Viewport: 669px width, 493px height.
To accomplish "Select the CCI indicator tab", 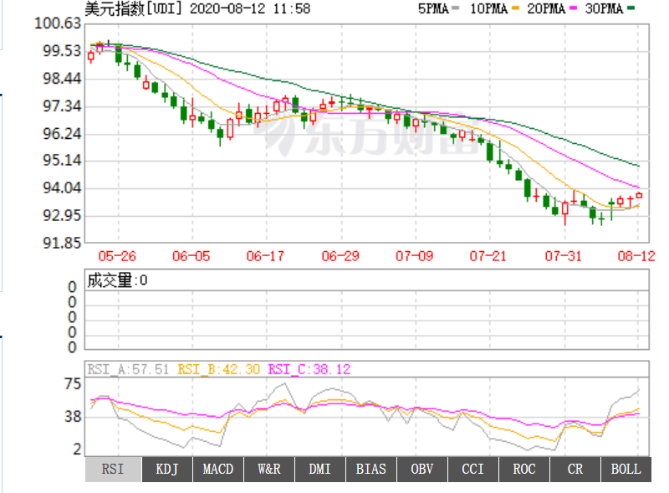I will [x=472, y=469].
